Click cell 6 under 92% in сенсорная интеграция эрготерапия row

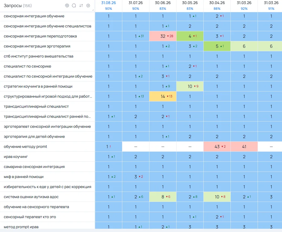244,46
